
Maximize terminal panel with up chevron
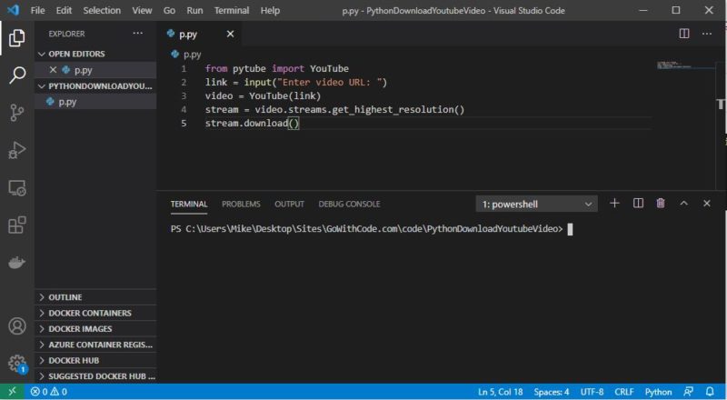(x=684, y=204)
